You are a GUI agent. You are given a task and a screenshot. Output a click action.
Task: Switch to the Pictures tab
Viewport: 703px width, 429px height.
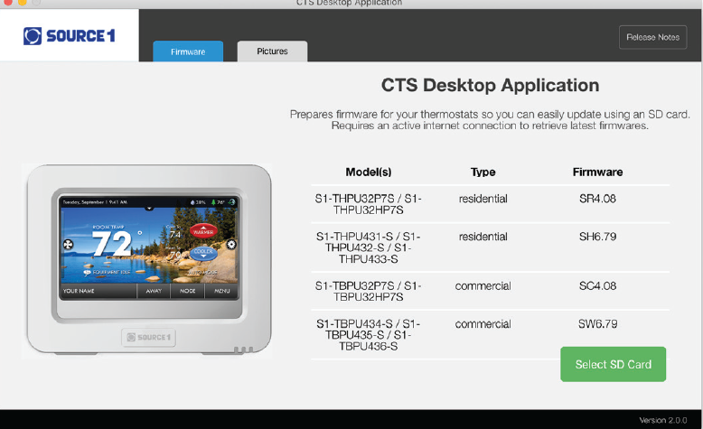(x=272, y=51)
